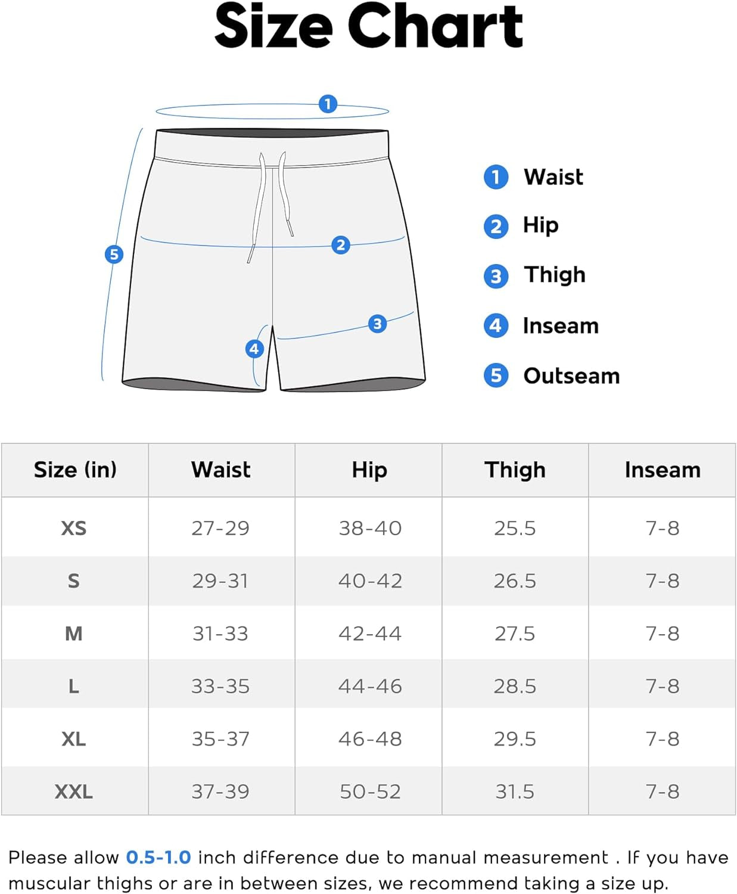
Task: Click the L hip value 44-46
Action: coord(370,686)
